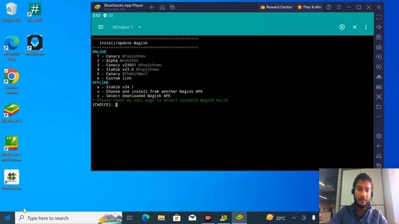This screenshot has height=224, width=399.
Task: Open the Windows Start menu
Action: (x=7, y=218)
